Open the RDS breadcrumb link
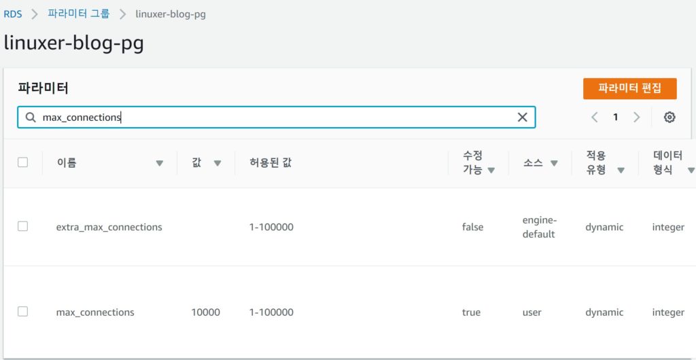 [x=13, y=14]
